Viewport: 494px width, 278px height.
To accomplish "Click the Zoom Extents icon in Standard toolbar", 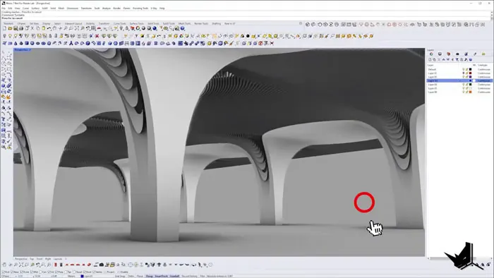I will click(76, 28).
